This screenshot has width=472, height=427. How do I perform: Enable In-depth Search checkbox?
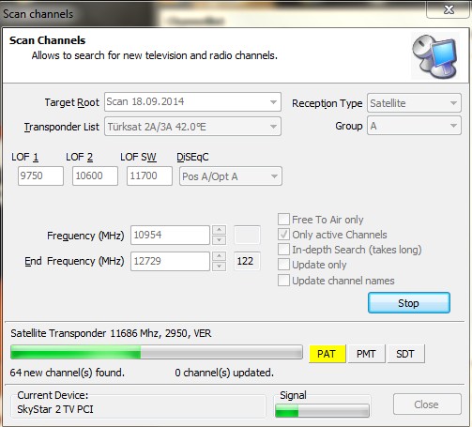coord(283,250)
